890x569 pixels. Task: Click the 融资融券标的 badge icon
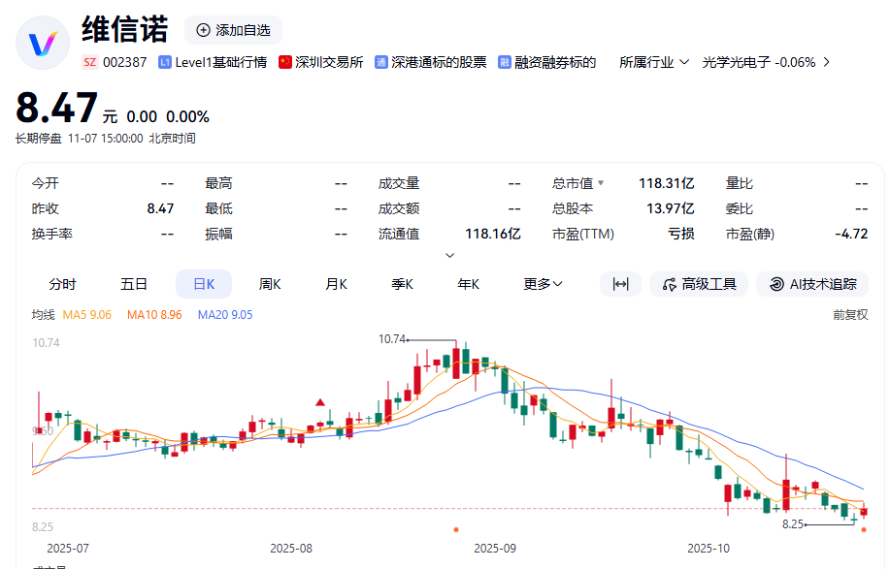[x=505, y=62]
